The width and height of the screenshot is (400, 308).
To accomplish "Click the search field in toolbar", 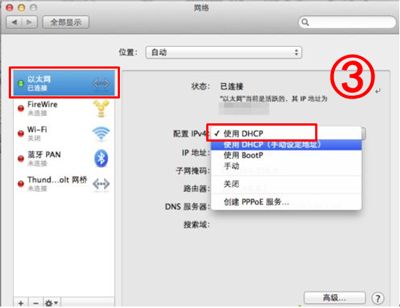I will pyautogui.click(x=347, y=23).
